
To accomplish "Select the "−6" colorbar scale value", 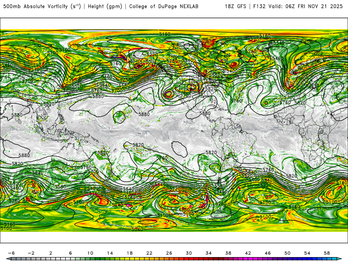I will point(11,253).
